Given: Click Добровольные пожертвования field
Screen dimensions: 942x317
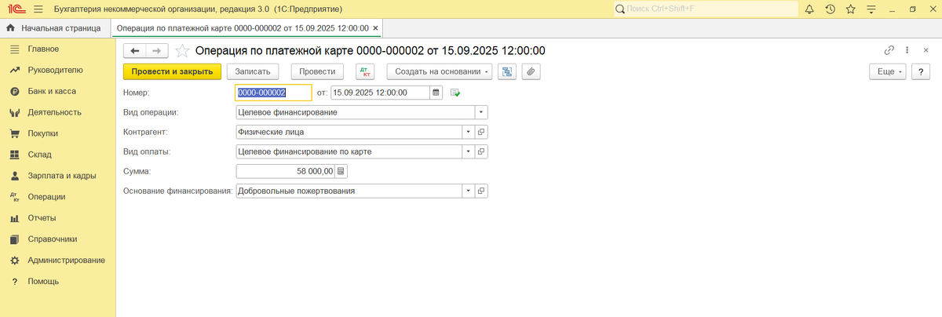Looking at the screenshot, I should coord(349,191).
